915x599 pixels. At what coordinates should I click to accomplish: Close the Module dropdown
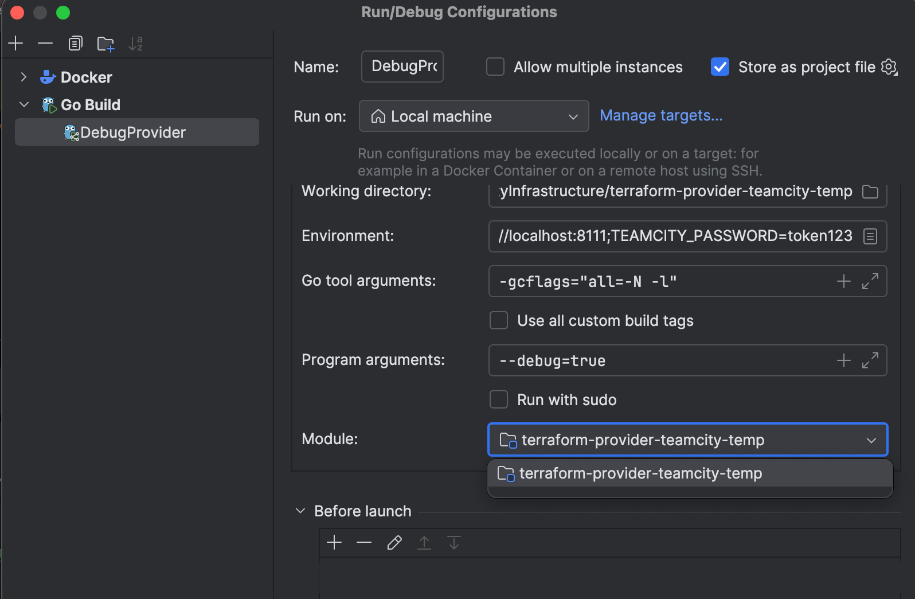[871, 440]
